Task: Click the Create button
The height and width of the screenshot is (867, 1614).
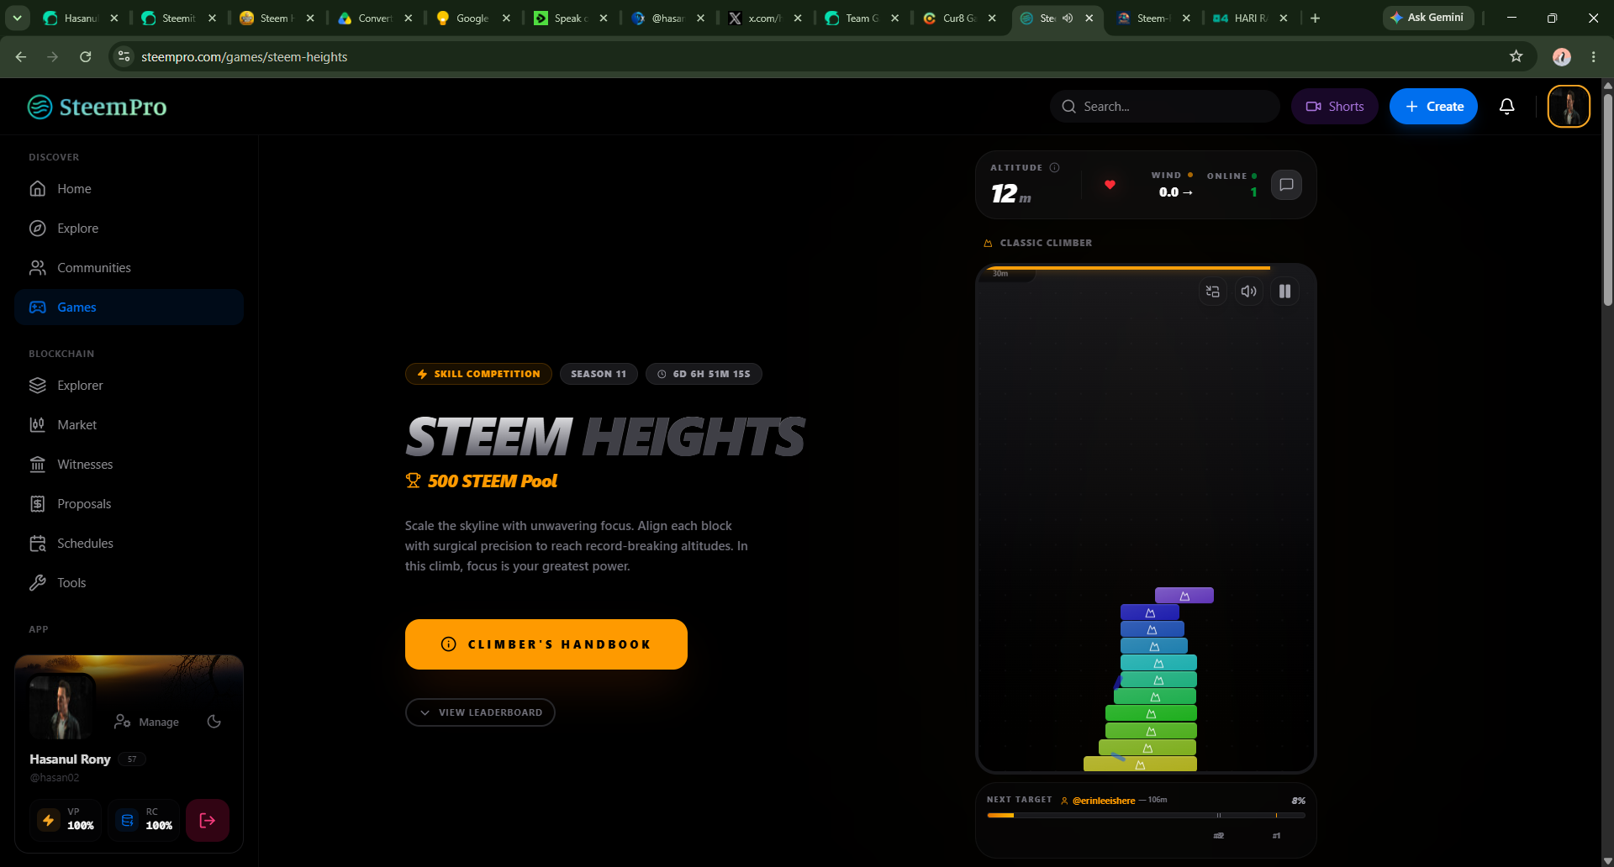Action: tap(1433, 107)
